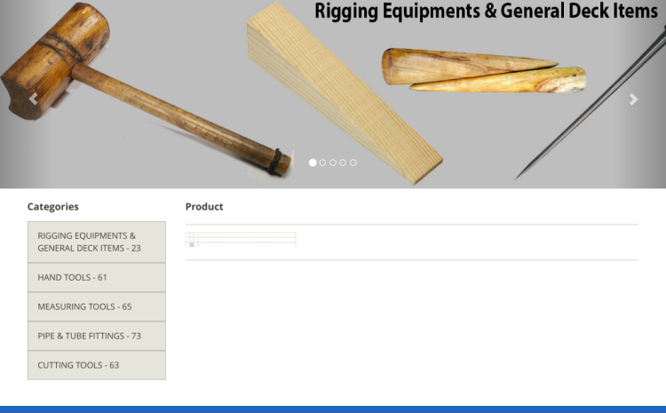Click the small product table placeholder
Viewport: 666px width, 413px height.
tap(241, 240)
